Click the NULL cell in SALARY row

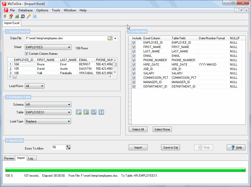point(235,73)
